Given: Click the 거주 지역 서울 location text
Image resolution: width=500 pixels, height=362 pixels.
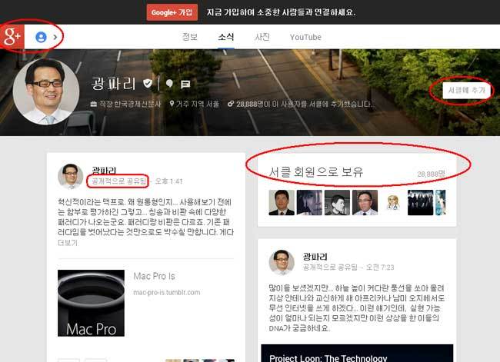Looking at the screenshot, I should pos(198,104).
